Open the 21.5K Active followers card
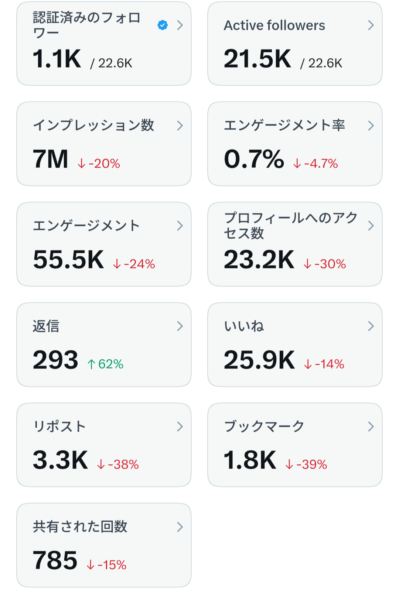This screenshot has height=593, width=399. pyautogui.click(x=295, y=44)
